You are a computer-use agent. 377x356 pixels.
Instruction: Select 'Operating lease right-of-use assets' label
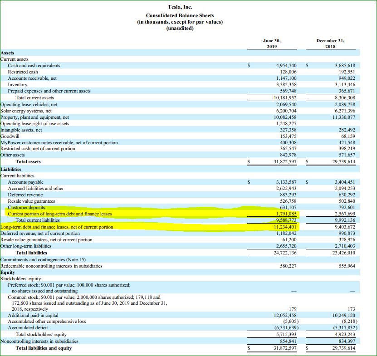pyautogui.click(x=34, y=123)
